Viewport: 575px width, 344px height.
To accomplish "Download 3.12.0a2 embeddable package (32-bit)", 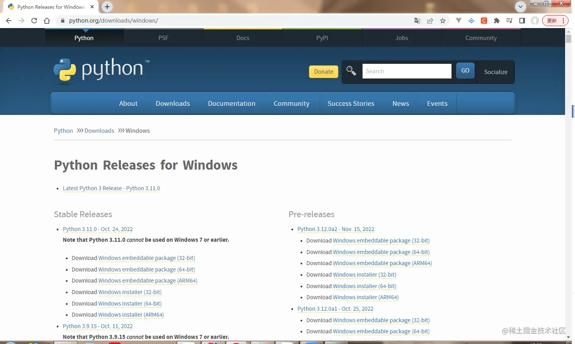I will click(x=381, y=241).
